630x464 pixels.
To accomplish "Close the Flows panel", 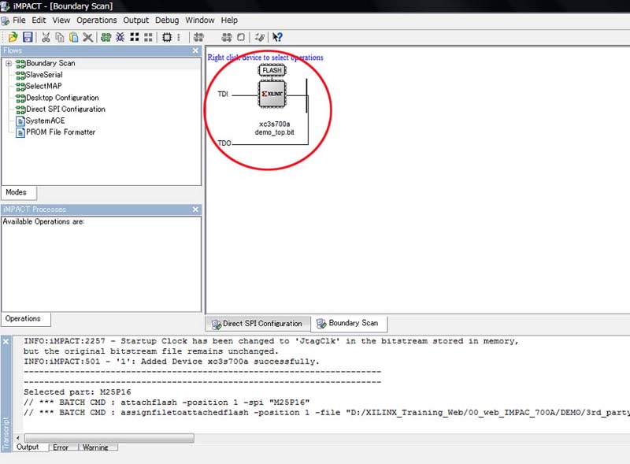I will pos(195,50).
